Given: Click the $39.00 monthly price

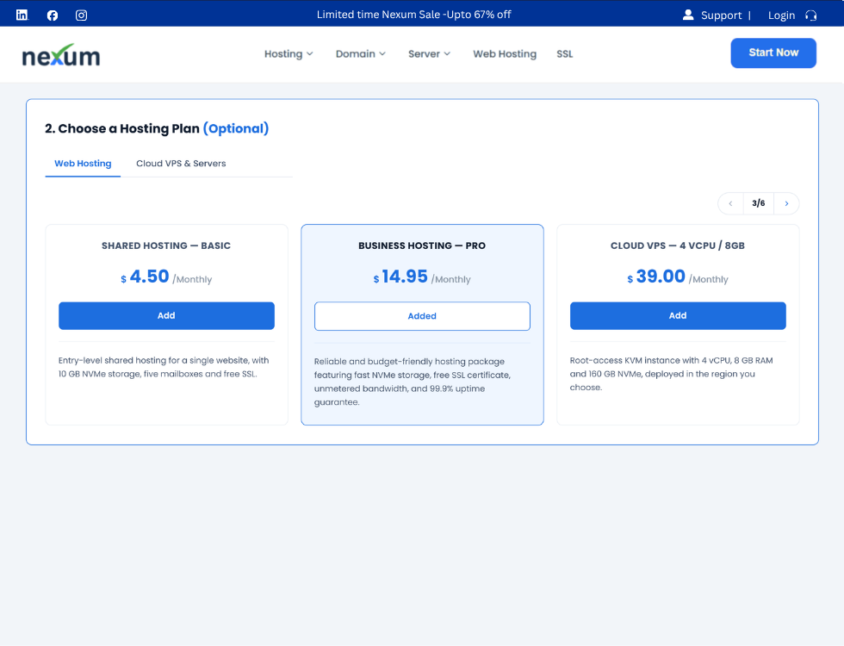Looking at the screenshot, I should (x=678, y=276).
